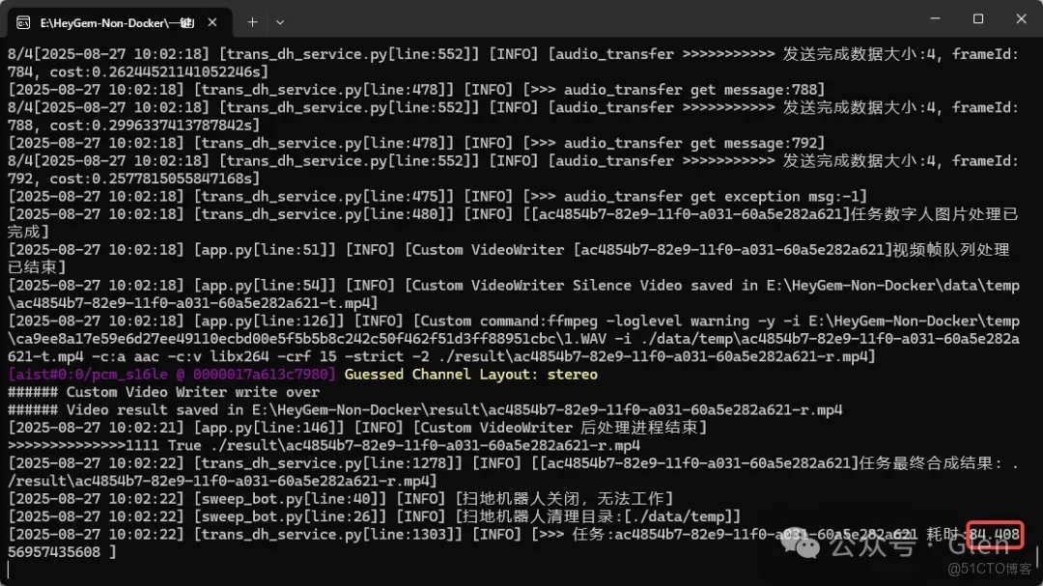Click the "[trans_dh_service.py[line:1303]]" entry
This screenshot has width=1043, height=586.
[328, 535]
